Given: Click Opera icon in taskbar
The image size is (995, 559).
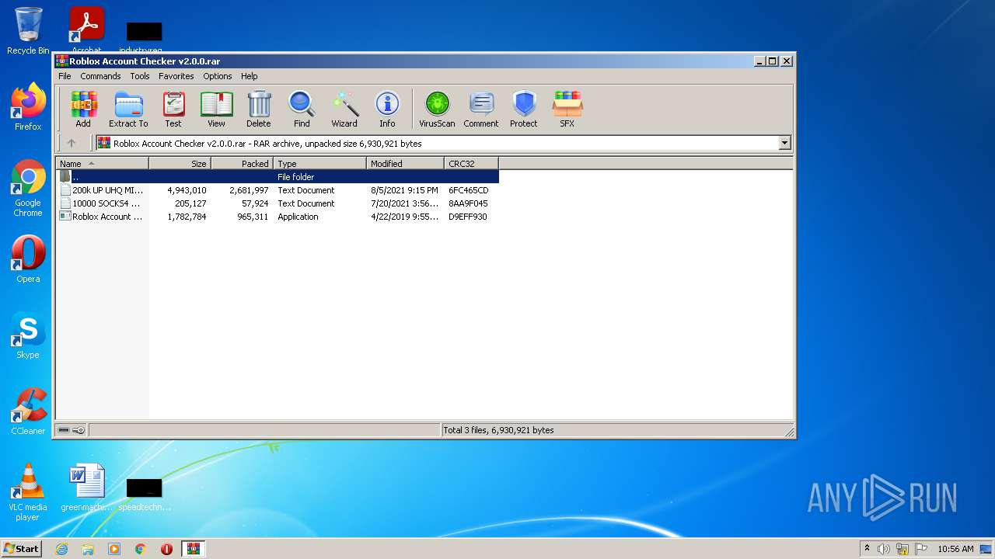Looking at the screenshot, I should point(166,549).
